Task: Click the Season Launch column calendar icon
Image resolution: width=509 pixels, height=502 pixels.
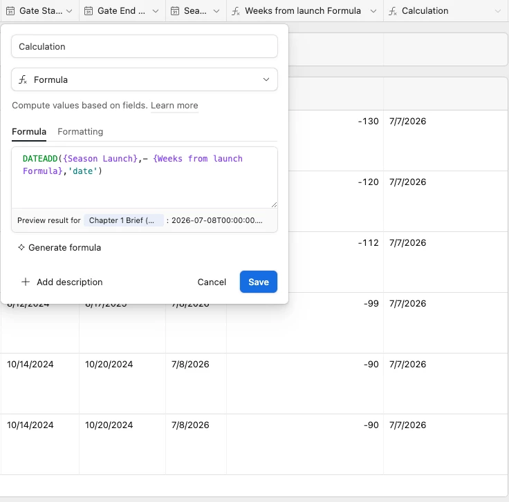Action: pyautogui.click(x=175, y=11)
